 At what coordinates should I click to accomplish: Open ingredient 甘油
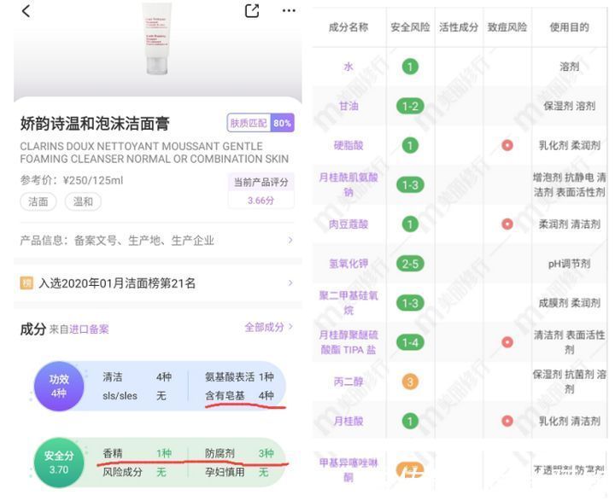point(348,106)
